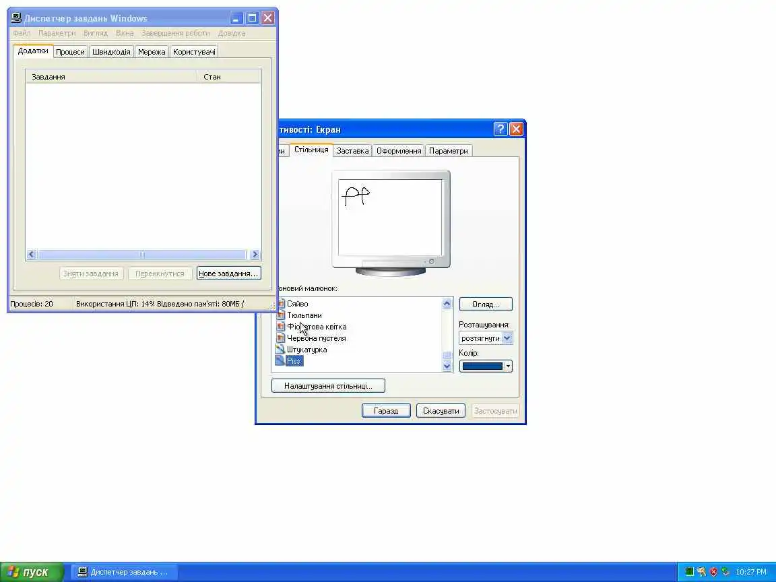Open the Мережа tab
776x582 pixels.
(152, 52)
